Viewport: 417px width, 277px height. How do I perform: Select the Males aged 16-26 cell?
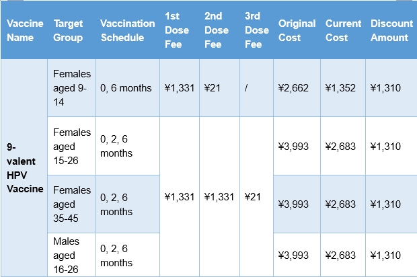(x=71, y=255)
